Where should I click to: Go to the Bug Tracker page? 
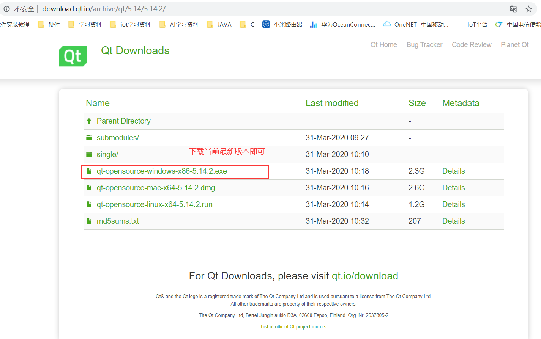pyautogui.click(x=424, y=44)
